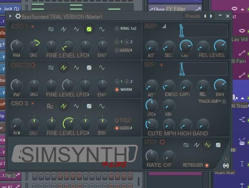Select square LFO waveform
This screenshot has width=249, height=188.
(186, 145)
